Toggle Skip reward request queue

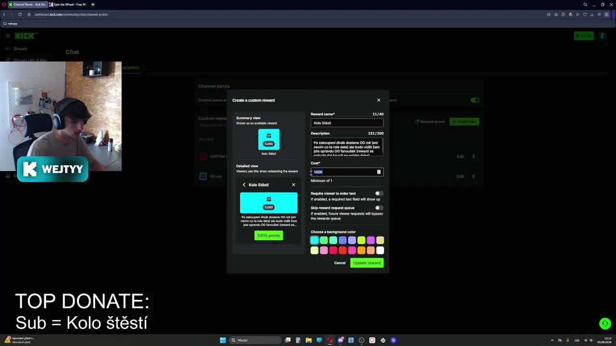(x=379, y=208)
